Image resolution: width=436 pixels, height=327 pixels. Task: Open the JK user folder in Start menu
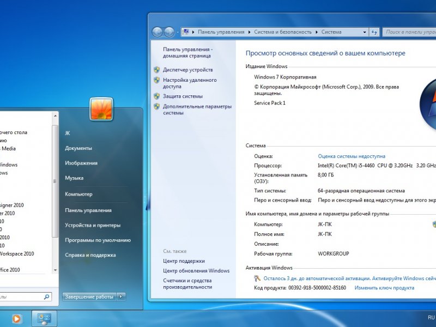pos(67,133)
